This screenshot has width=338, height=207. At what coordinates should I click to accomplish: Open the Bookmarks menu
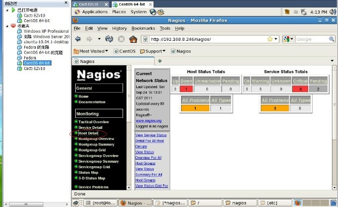(x=143, y=28)
